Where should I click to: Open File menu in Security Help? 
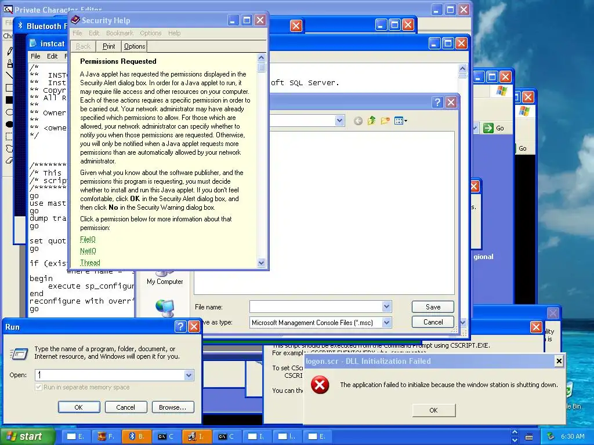tap(77, 33)
